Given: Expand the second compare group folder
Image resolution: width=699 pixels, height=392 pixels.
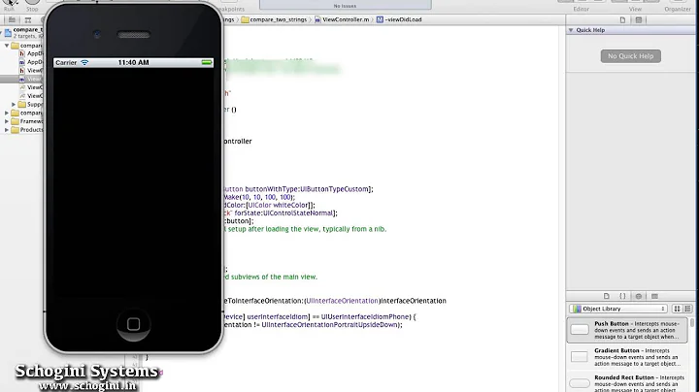Looking at the screenshot, I should (7, 113).
